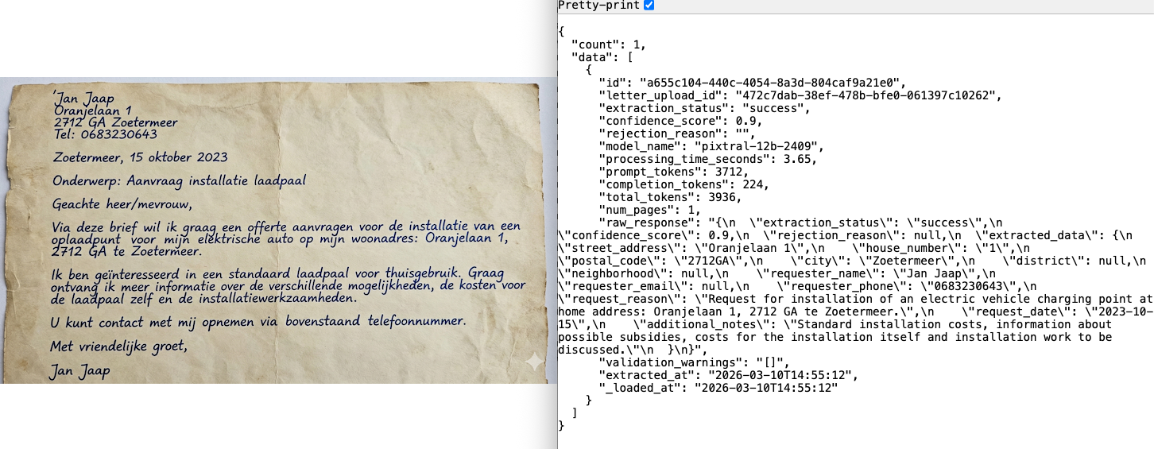Image resolution: width=1154 pixels, height=449 pixels.
Task: Click the "_loaded_at" timestamp line
Action: 718,387
